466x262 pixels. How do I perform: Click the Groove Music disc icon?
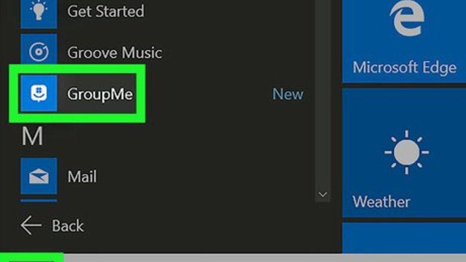point(39,52)
